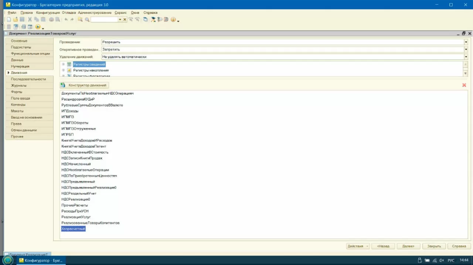Click the magnifier search icon
This screenshot has height=265, width=473.
coord(87,20)
